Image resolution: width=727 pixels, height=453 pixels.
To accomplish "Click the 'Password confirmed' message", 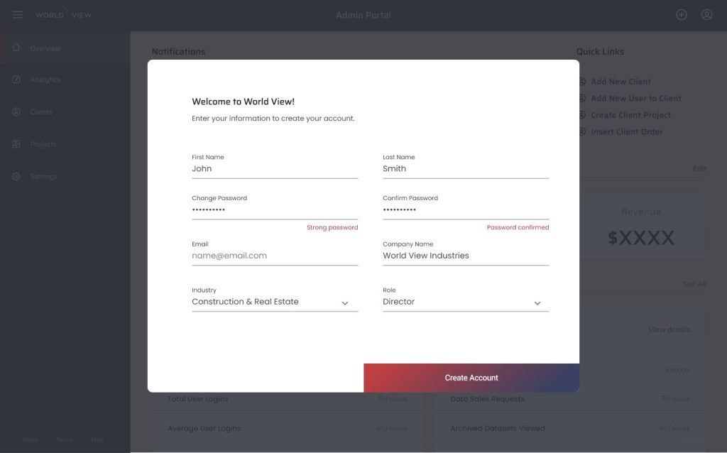I will pyautogui.click(x=518, y=228).
